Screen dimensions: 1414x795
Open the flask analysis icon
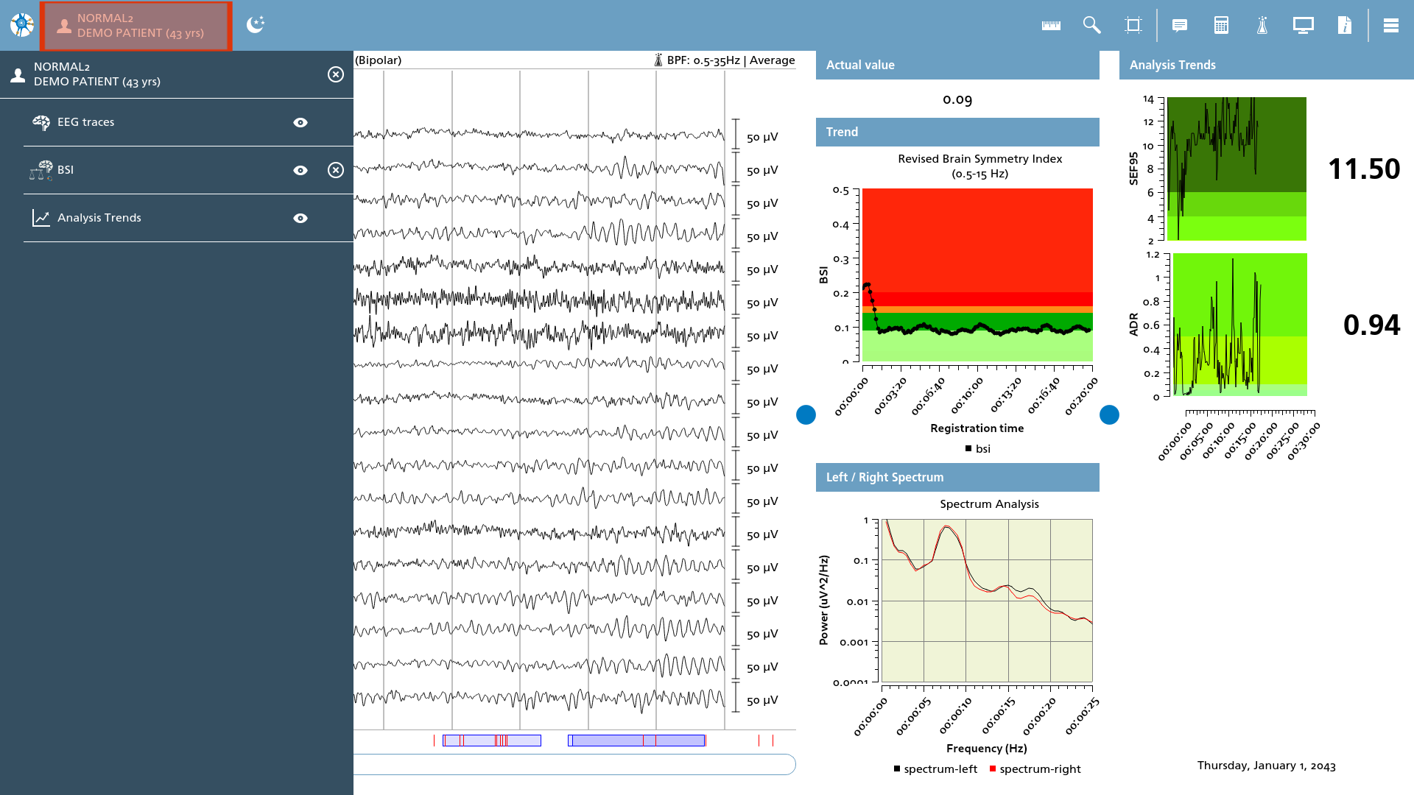tap(1262, 25)
